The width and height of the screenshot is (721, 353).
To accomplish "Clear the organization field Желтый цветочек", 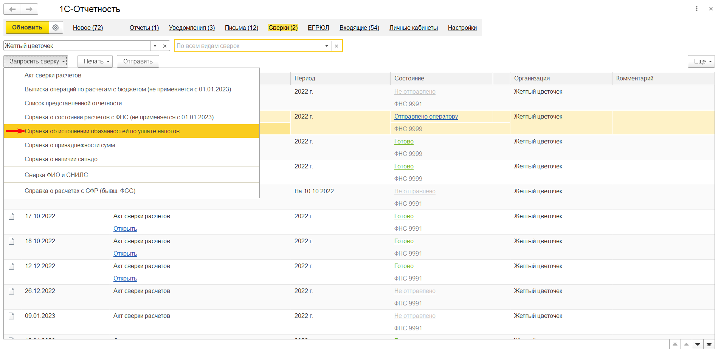I will click(165, 46).
